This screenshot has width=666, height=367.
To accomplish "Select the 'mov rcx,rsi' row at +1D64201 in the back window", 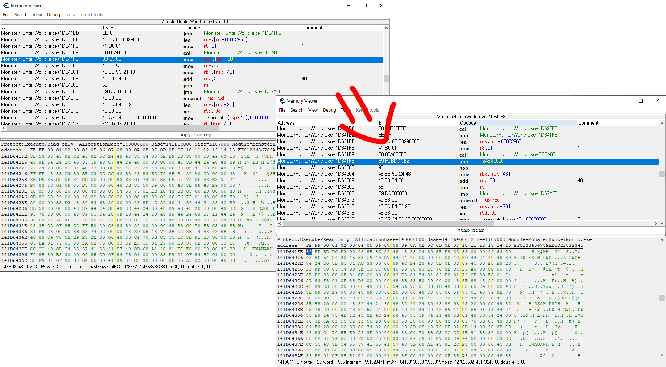I will [x=192, y=66].
